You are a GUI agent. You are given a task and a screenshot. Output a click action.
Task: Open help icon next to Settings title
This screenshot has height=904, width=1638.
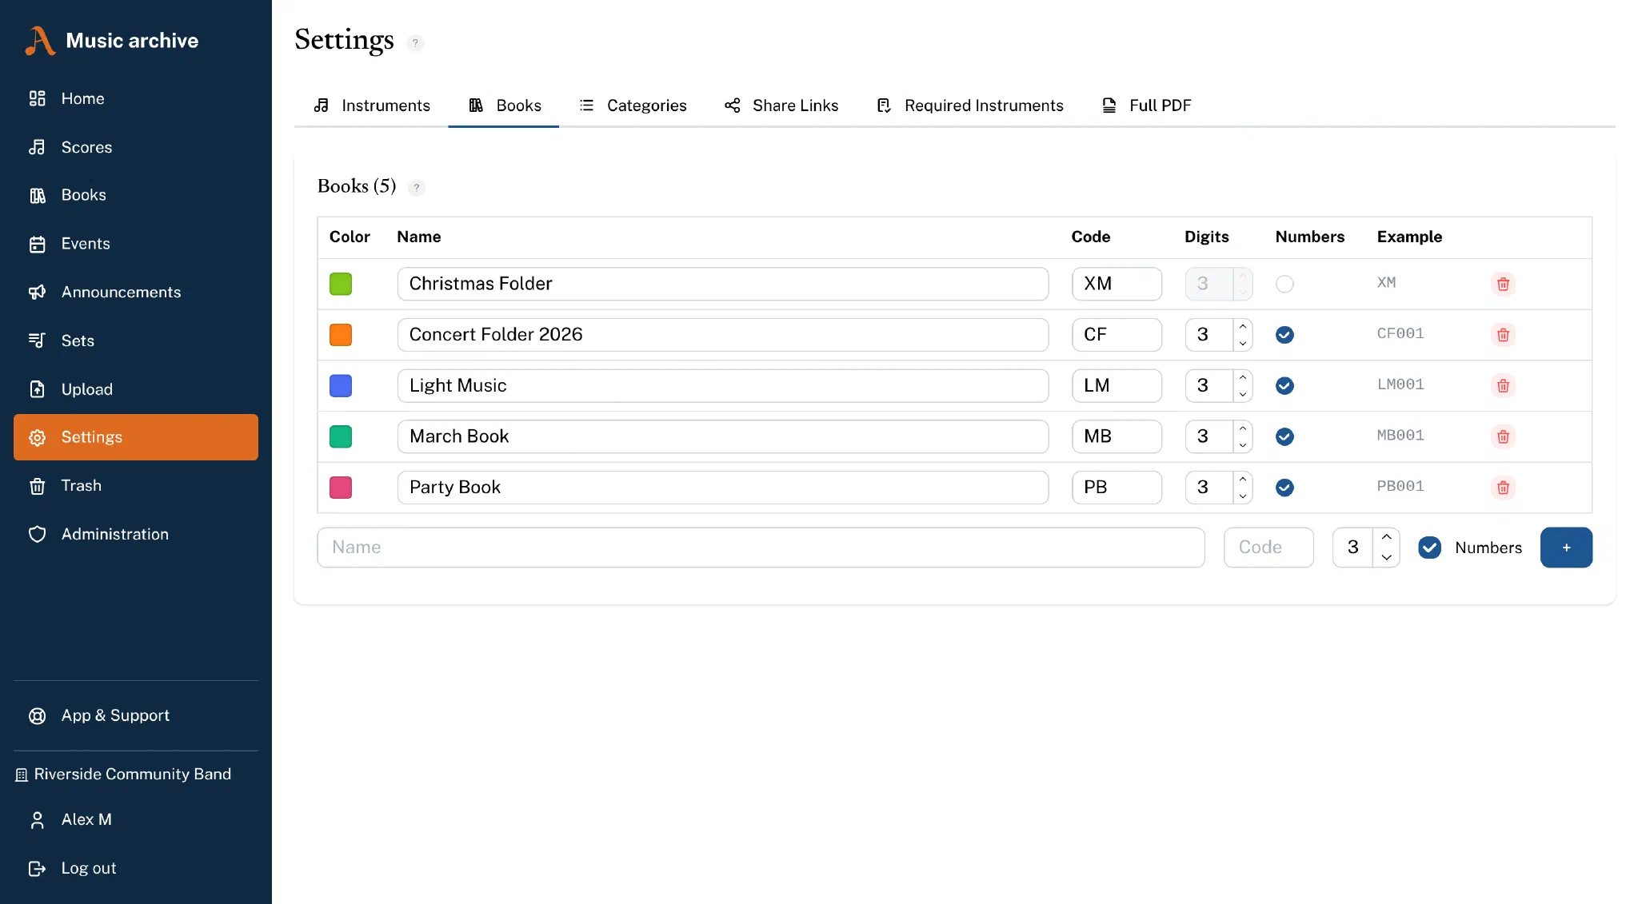point(415,43)
